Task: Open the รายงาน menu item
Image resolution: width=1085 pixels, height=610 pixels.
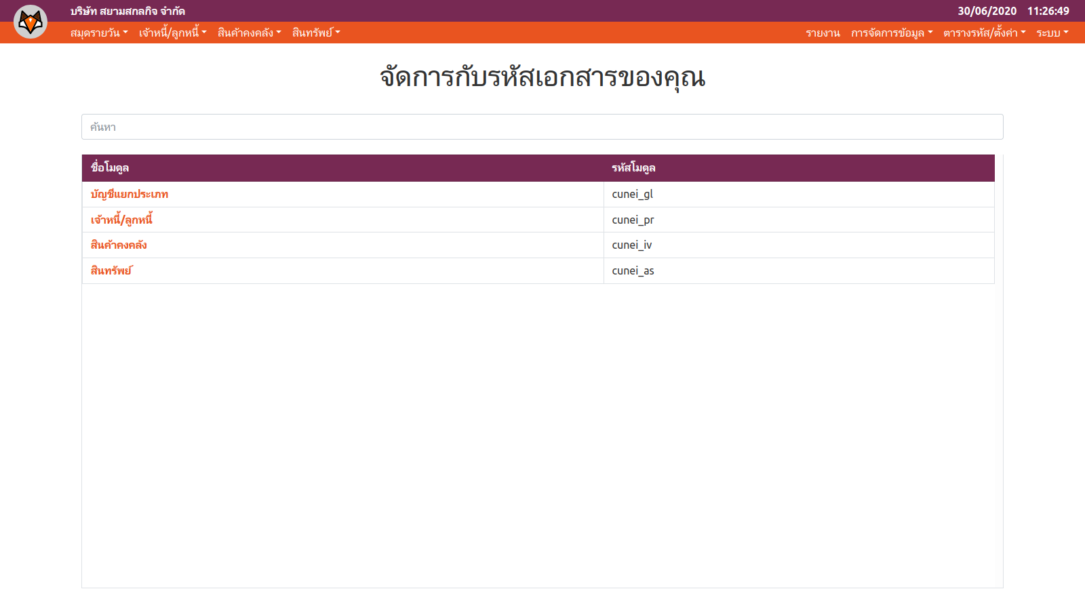Action: point(823,33)
